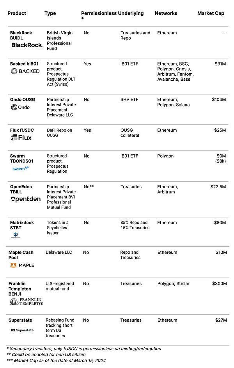
Task: Select the Ondo logo
Action: click(20, 107)
